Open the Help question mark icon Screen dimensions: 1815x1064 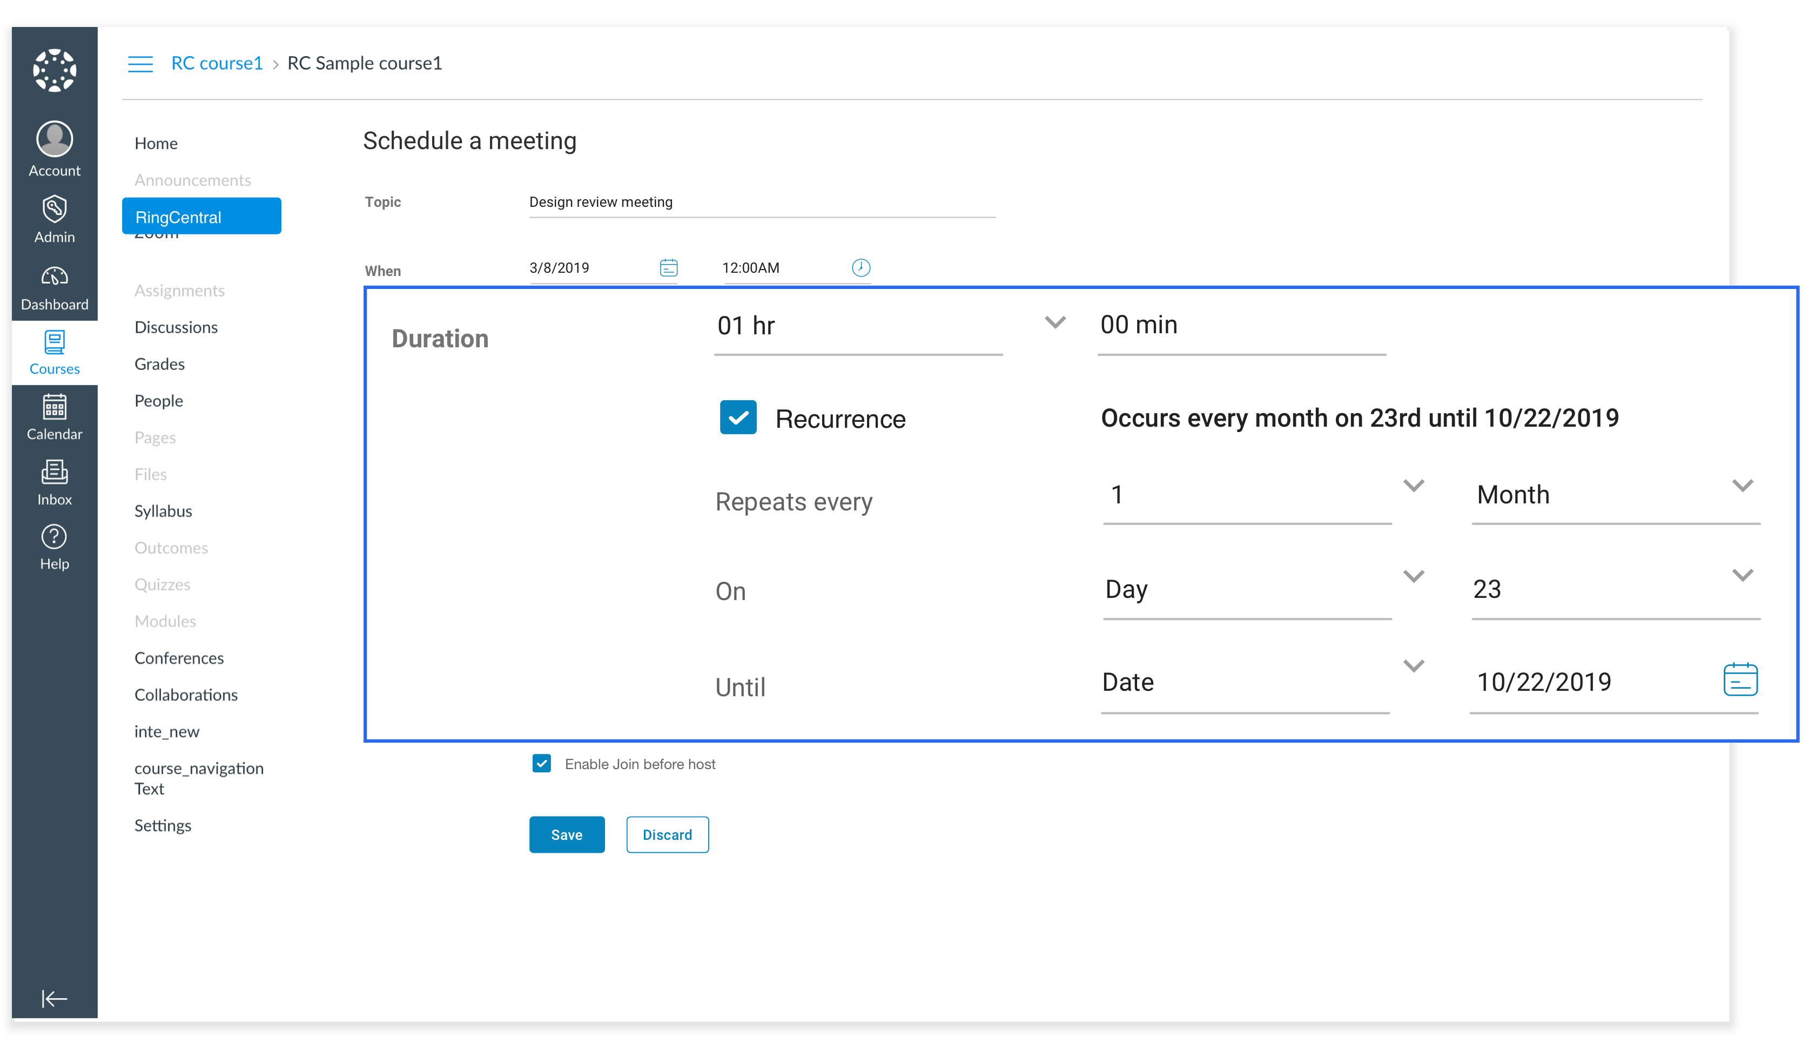coord(55,537)
